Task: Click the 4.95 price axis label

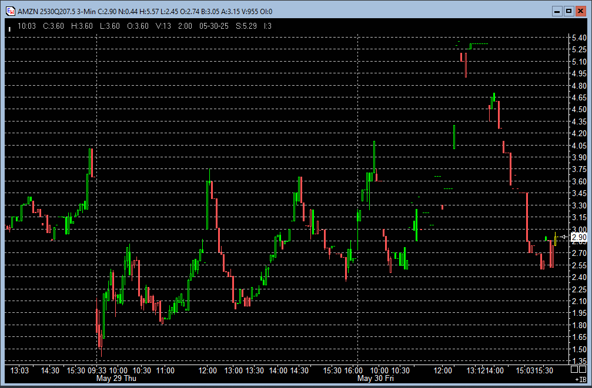Action: click(579, 73)
